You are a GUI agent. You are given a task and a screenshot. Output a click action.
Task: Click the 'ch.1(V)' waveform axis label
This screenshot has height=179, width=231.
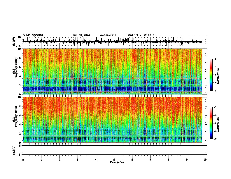14,42
